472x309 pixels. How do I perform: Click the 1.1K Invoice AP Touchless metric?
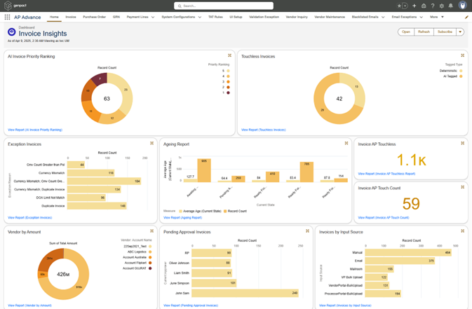[412, 160]
